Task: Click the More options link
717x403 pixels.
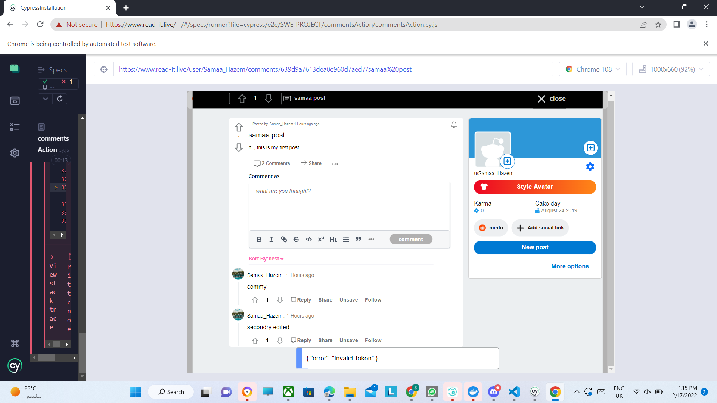Action: click(x=570, y=266)
